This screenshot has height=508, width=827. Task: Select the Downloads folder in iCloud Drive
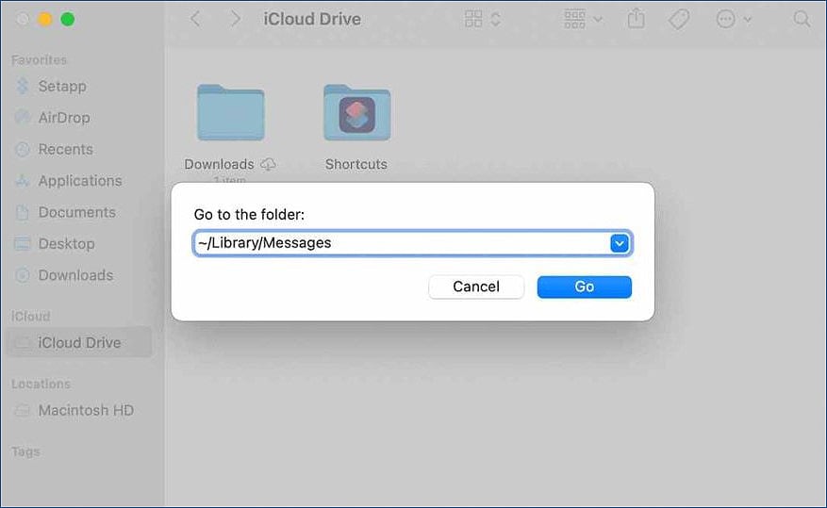coord(230,112)
